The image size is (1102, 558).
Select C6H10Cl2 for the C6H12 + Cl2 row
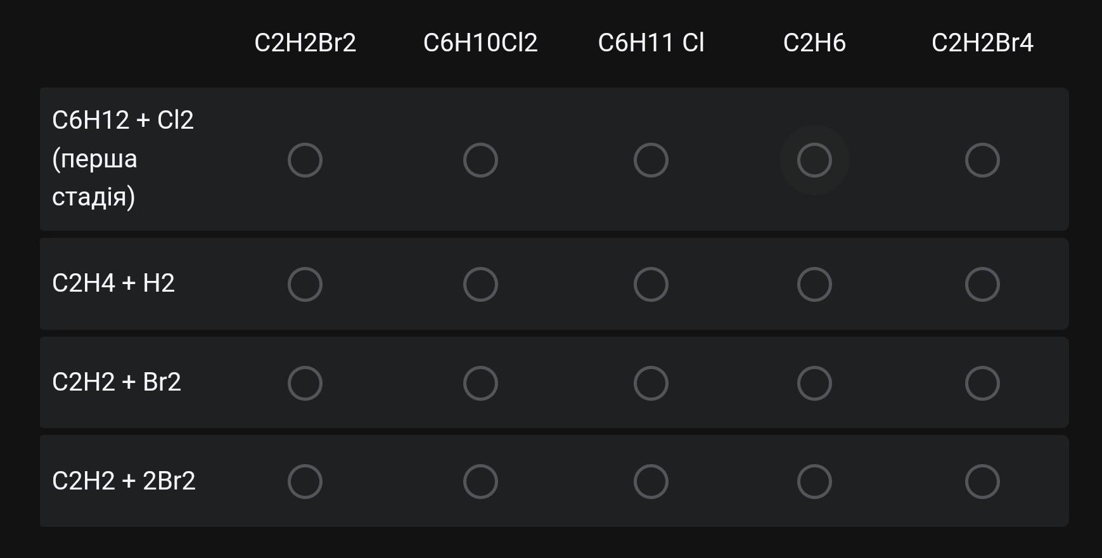(480, 160)
